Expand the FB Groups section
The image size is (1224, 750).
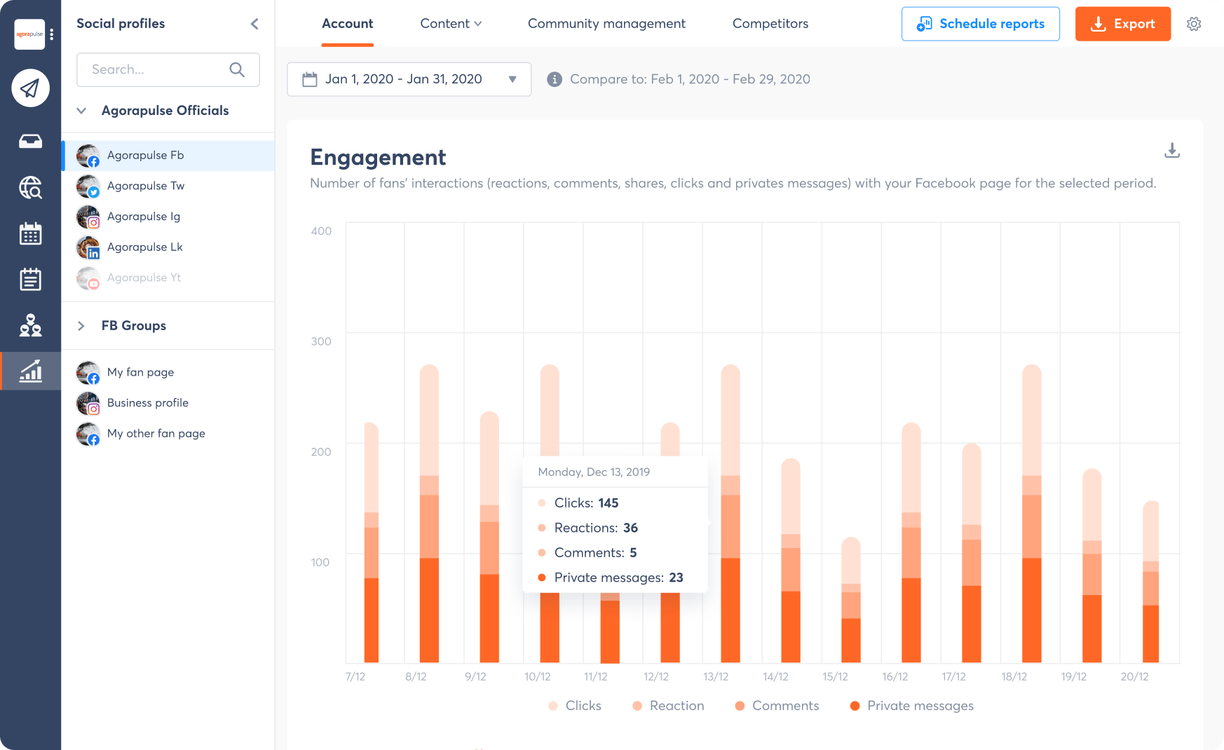[81, 326]
